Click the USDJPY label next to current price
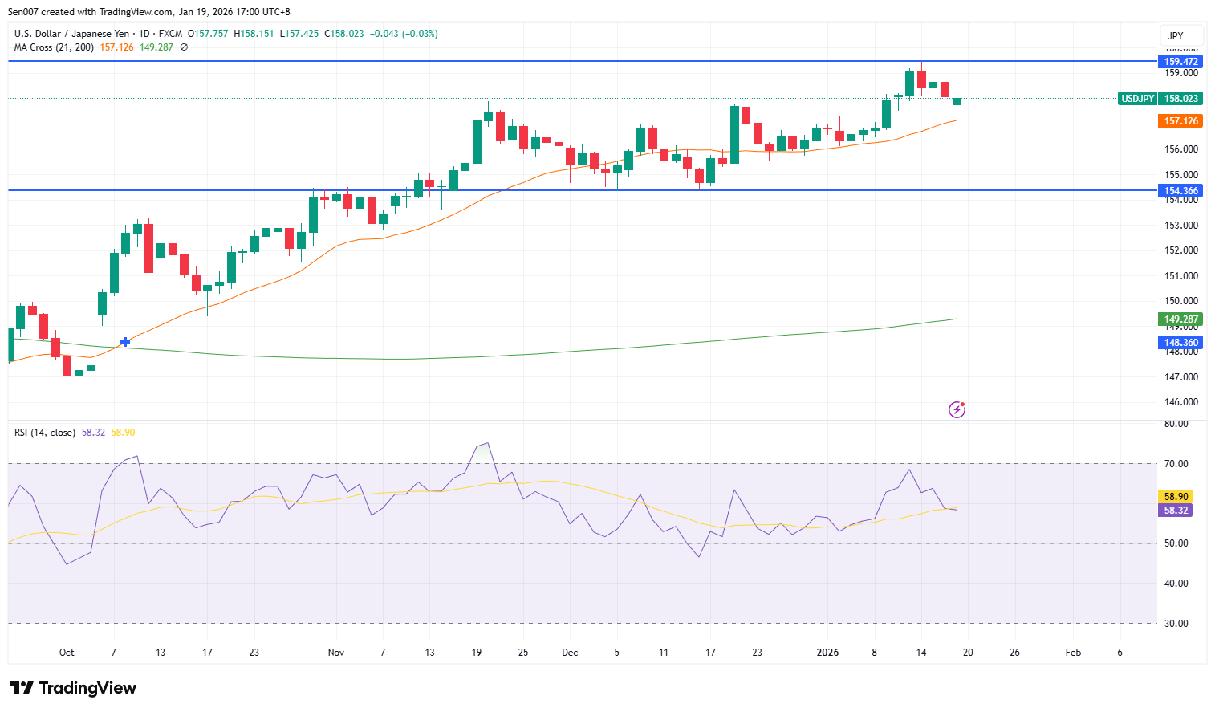This screenshot has width=1215, height=712. coord(1136,98)
